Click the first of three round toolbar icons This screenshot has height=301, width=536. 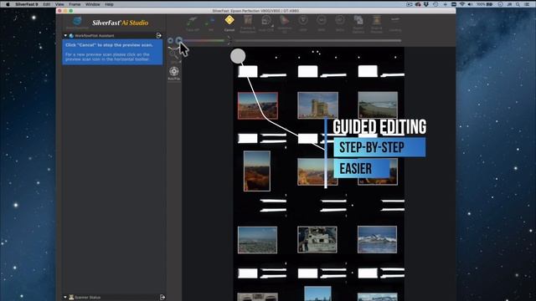tap(303, 20)
